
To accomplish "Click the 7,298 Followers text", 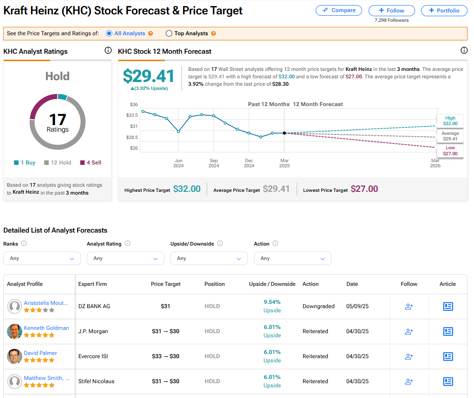I will pos(391,20).
